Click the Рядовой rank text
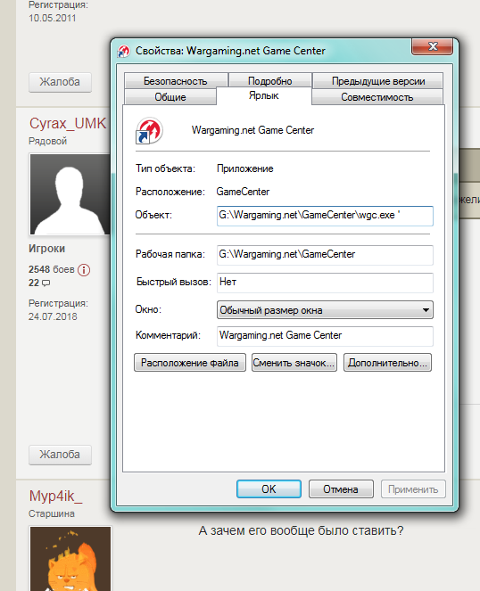The height and width of the screenshot is (591, 480). coord(48,141)
